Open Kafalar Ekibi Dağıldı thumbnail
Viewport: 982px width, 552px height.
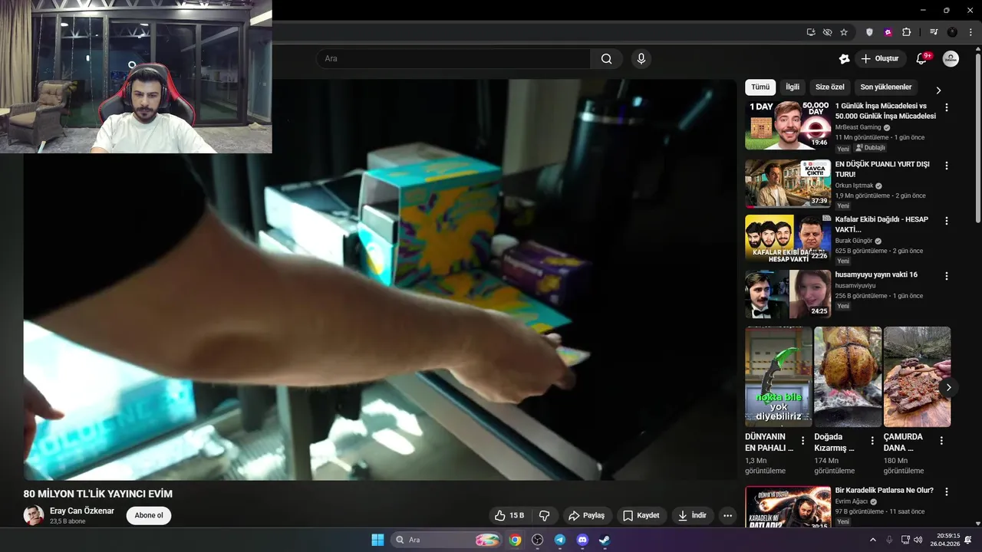pyautogui.click(x=788, y=238)
